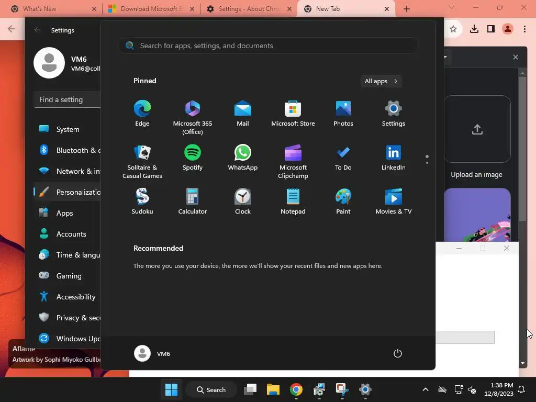Launch the Photos app
Image resolution: width=536 pixels, height=402 pixels.
point(343,114)
